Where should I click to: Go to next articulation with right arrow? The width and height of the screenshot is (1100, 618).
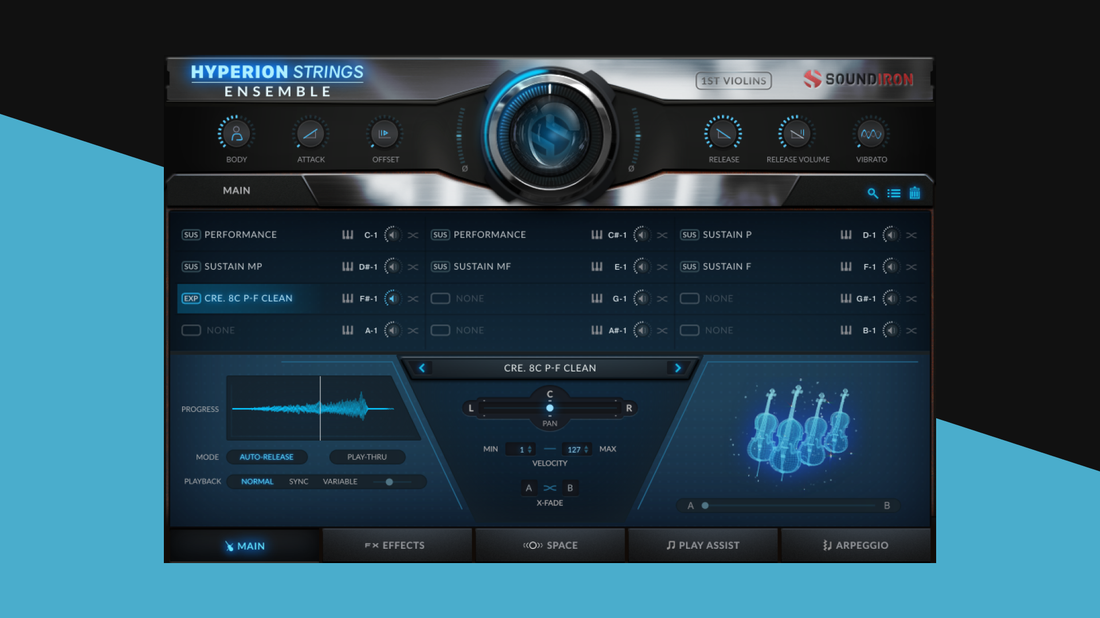pos(678,368)
